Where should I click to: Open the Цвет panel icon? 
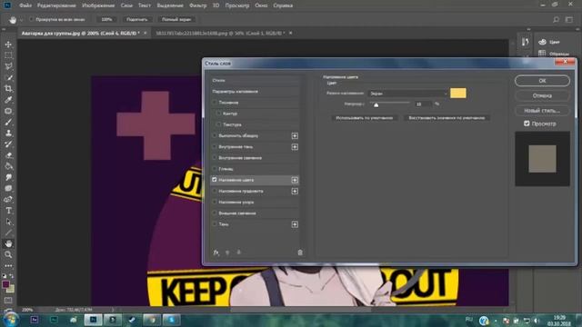pyautogui.click(x=542, y=42)
